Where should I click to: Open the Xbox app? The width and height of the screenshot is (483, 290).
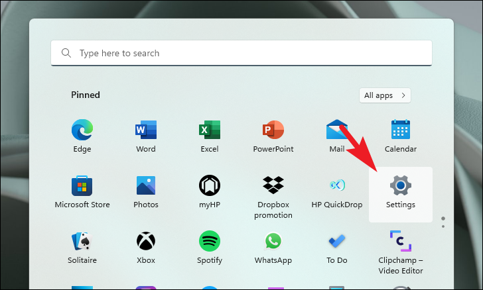click(146, 241)
